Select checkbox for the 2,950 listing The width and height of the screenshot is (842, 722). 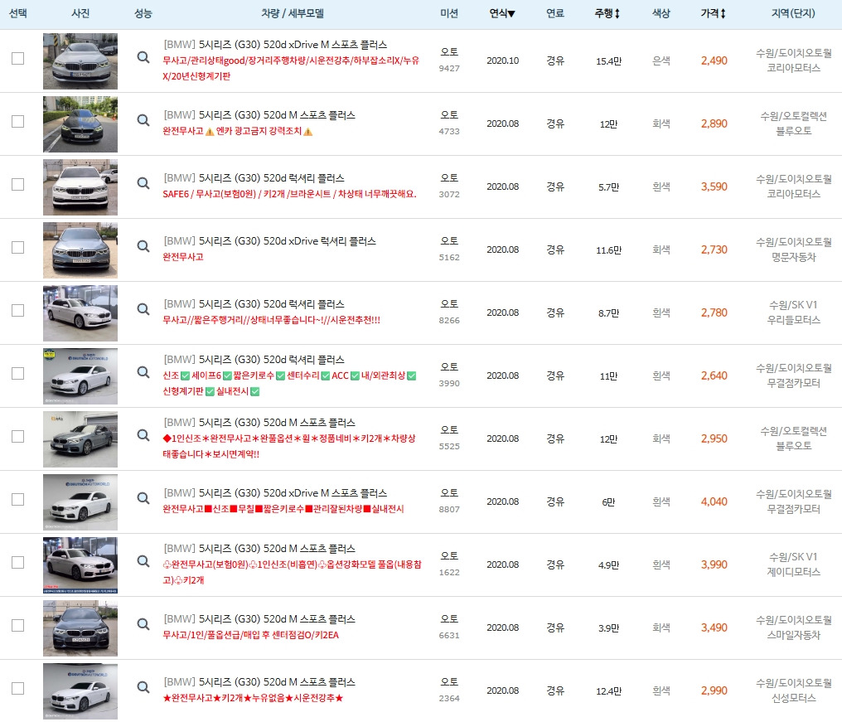tap(17, 436)
